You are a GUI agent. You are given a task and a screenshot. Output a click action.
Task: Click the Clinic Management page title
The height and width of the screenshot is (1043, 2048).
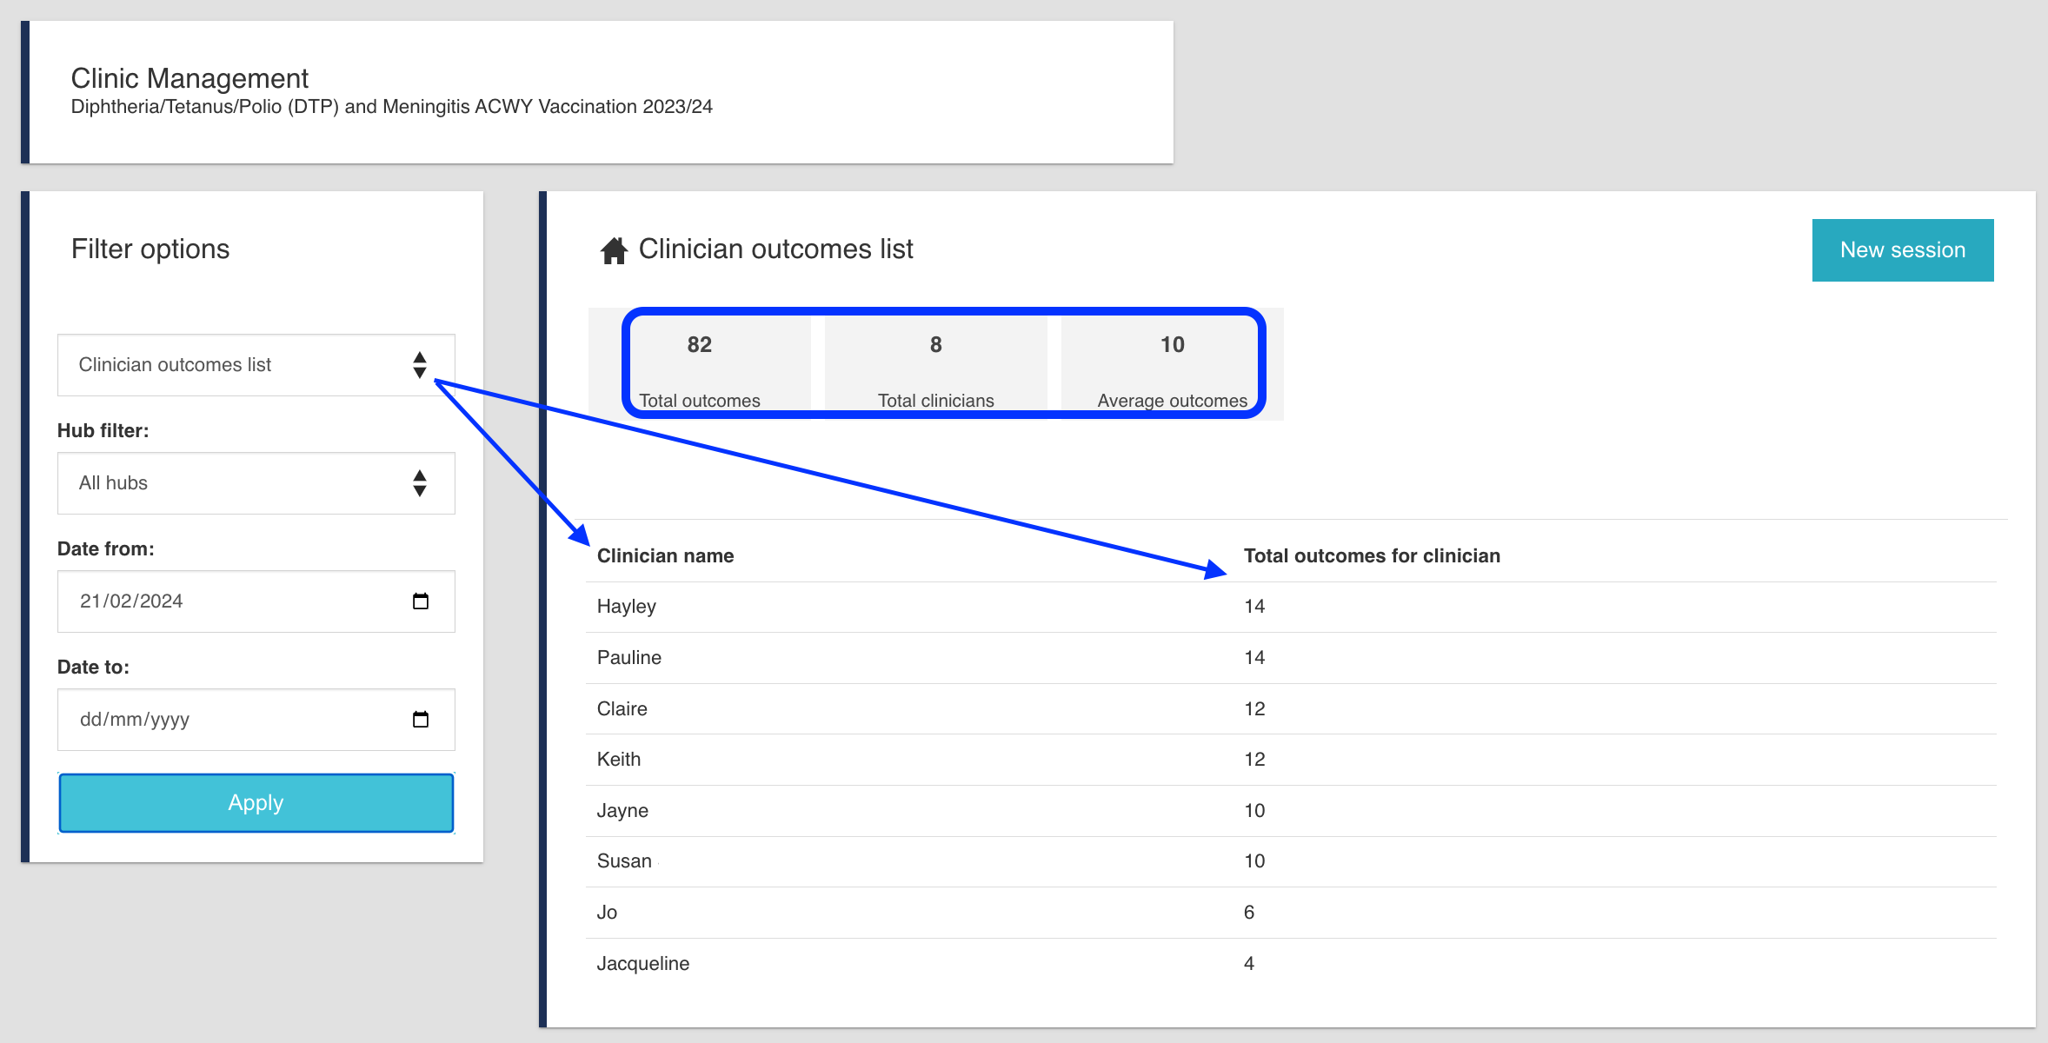190,78
